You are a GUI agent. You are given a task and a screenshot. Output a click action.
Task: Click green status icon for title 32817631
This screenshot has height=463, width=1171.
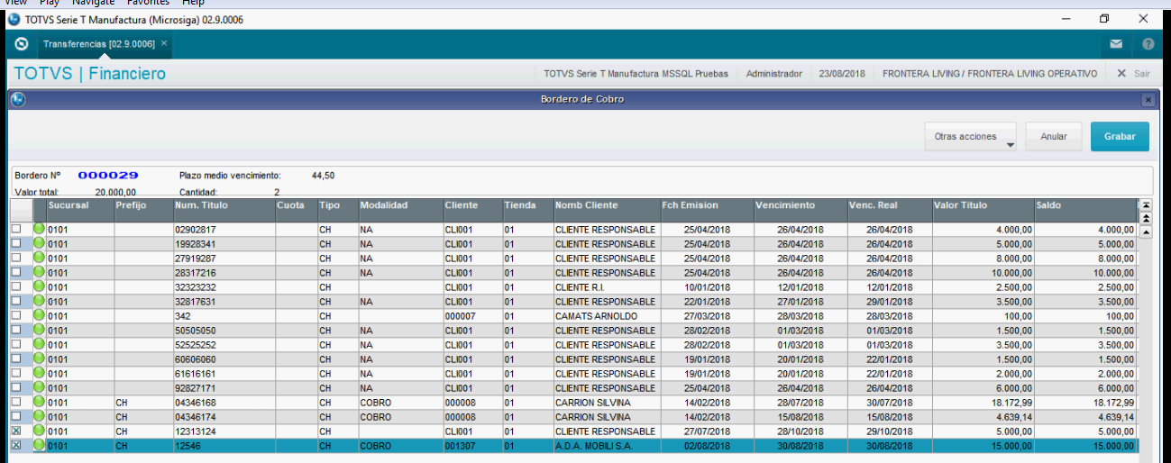(40, 302)
